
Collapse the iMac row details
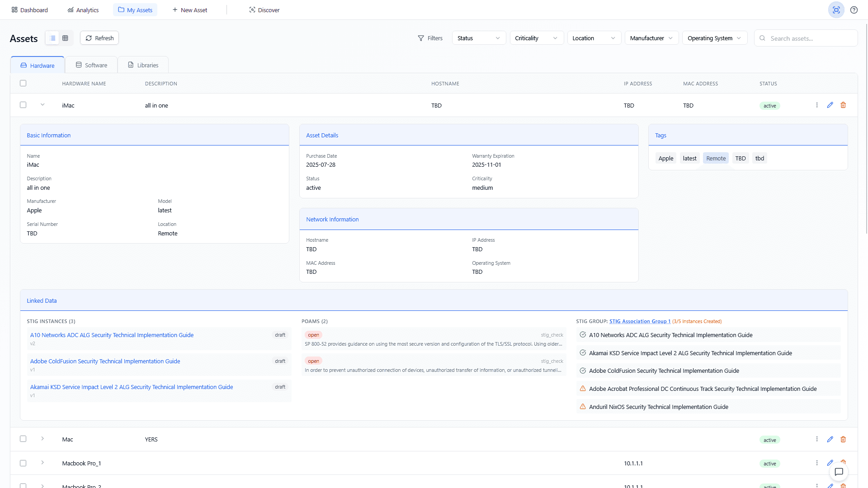tap(42, 105)
